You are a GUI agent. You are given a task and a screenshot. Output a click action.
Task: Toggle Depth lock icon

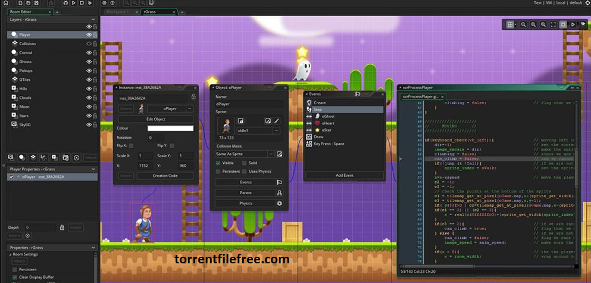[62, 228]
